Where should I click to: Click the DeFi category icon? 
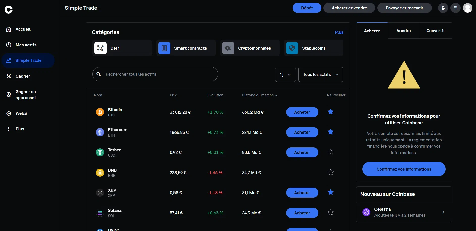pyautogui.click(x=101, y=48)
